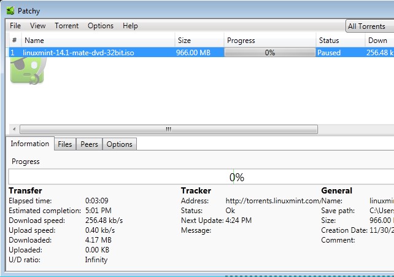The image size is (394, 277).
Task: Click the Elapsed time value 0:03:09
Action: click(x=97, y=201)
